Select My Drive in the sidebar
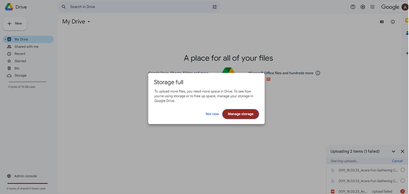This screenshot has width=409, height=194. click(x=28, y=40)
